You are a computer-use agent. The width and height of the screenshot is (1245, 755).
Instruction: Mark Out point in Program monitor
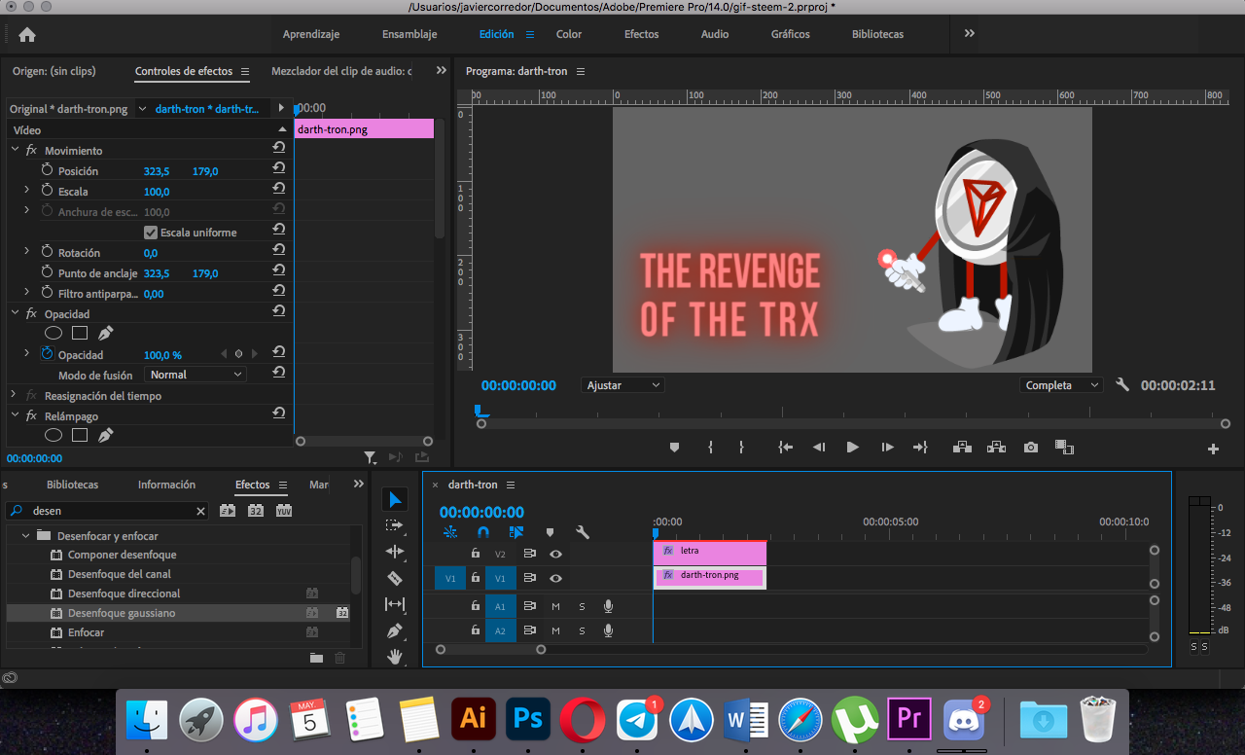[741, 448]
